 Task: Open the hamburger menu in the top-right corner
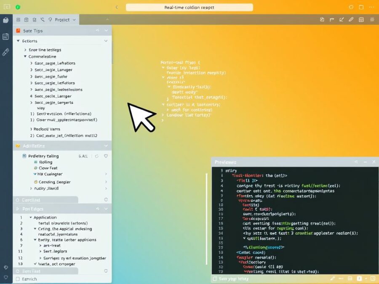[x=372, y=19]
